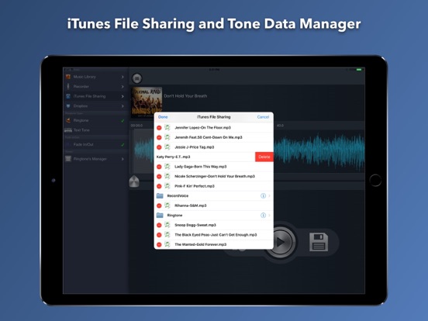The image size is (428, 321).
Task: Select the Recorder menu item
Action: [x=95, y=87]
